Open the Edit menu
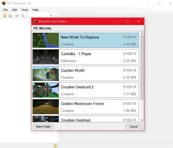The width and height of the screenshot is (173, 148). point(14,10)
